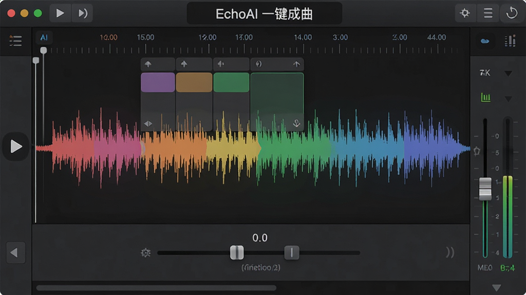Click the round icon above the dark green panel
Image resolution: width=526 pixels, height=295 pixels.
(x=258, y=64)
